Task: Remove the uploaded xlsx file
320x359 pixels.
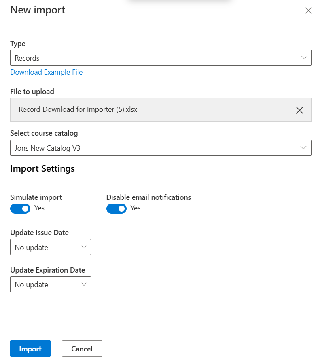Action: click(299, 110)
